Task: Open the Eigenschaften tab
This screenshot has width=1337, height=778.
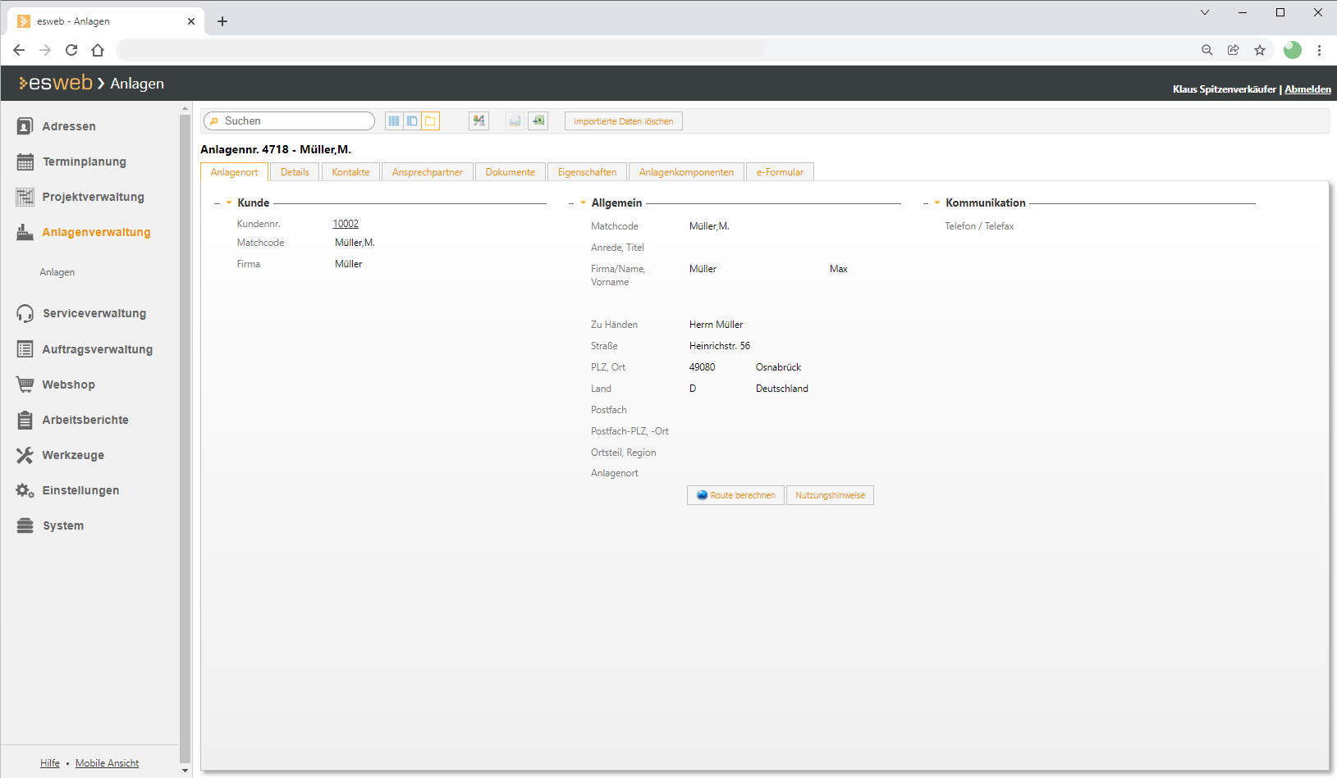Action: tap(587, 172)
